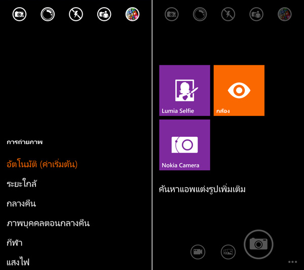The width and height of the screenshot is (304, 270).
Task: Select the กลางคืน scene option
Action: (x=21, y=204)
